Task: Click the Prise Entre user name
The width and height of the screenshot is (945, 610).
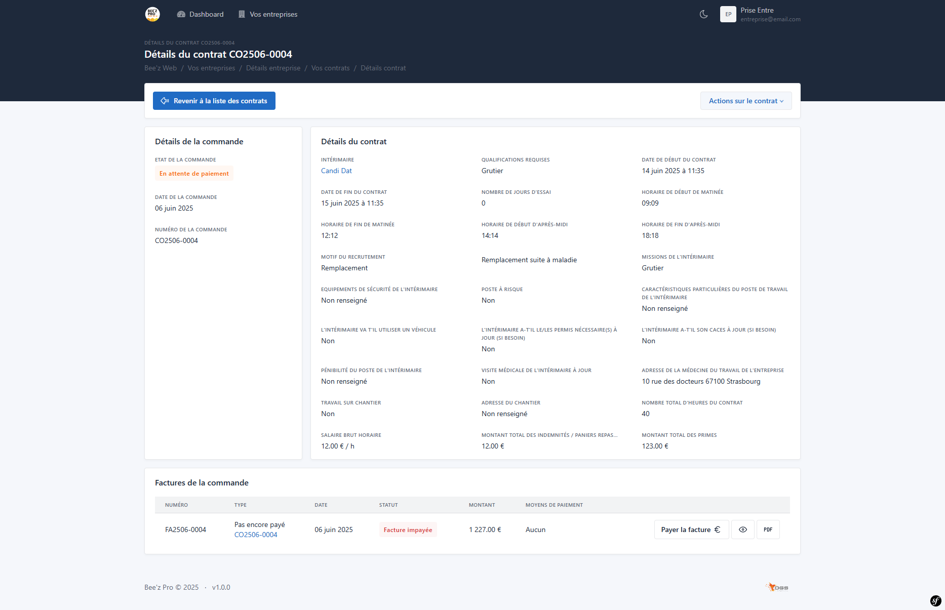Action: [757, 10]
